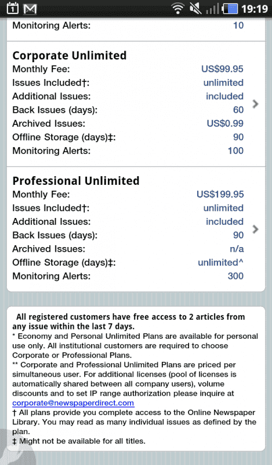Image resolution: width=272 pixels, height=465 pixels.
Task: Select the Corporate Unlimited plan heading
Action: [70, 55]
